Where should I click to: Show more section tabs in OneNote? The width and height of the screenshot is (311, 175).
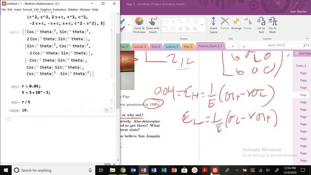[x=231, y=47]
